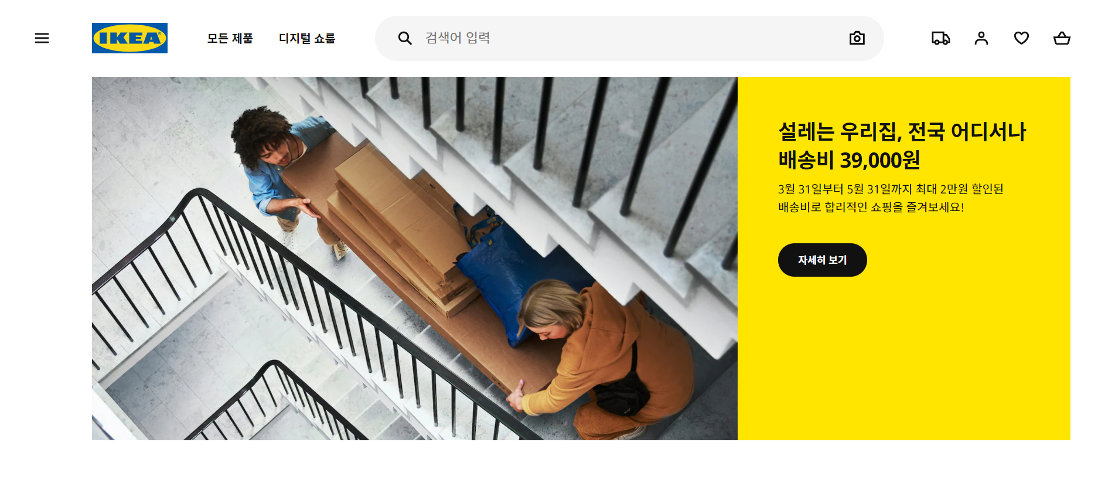
Task: Click the 자세히 보기 button
Action: (x=822, y=260)
